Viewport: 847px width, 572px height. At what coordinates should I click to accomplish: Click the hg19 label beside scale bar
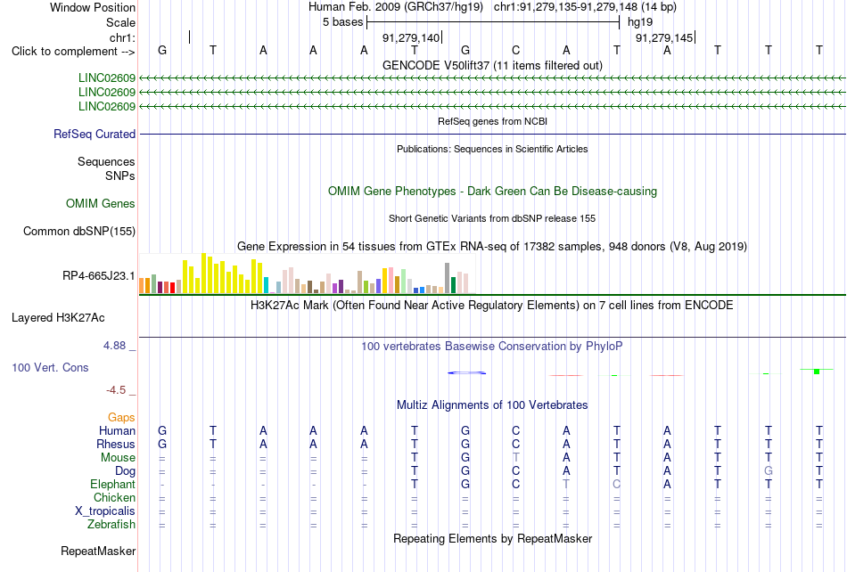640,22
